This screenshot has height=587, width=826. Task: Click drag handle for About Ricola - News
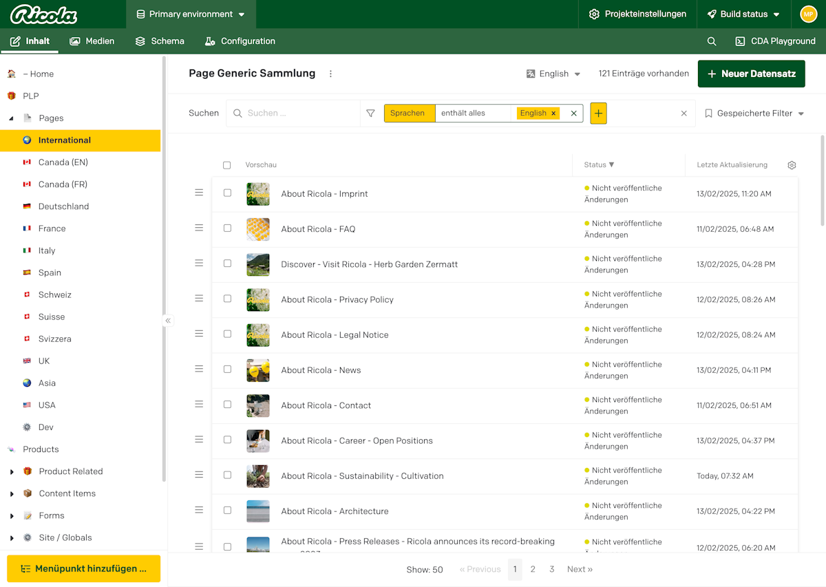(x=199, y=369)
